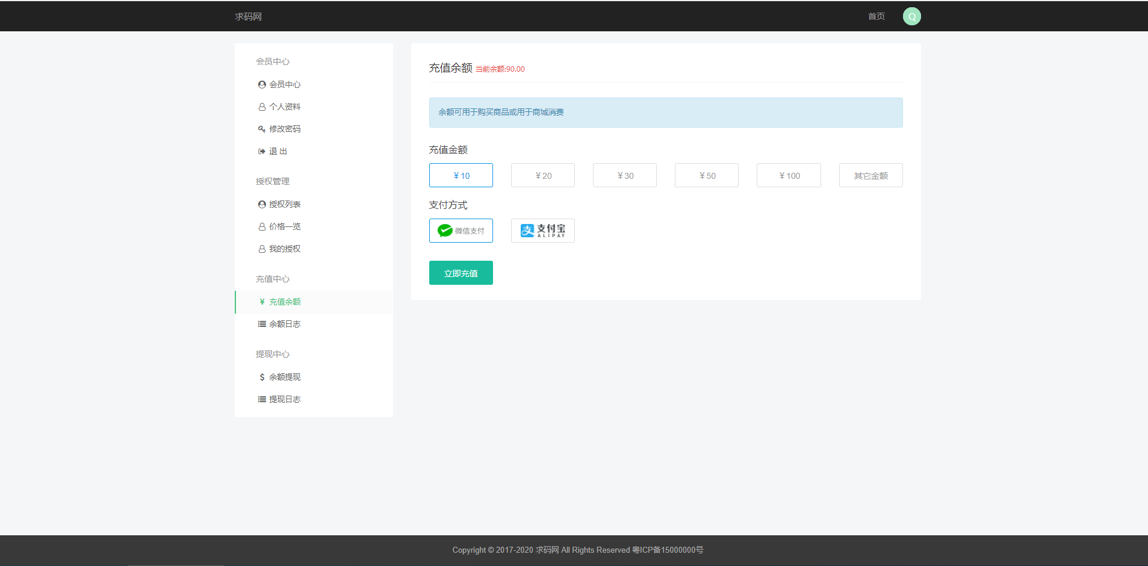Choose the ¥50 recharge amount
Screen dimensions: 1148x566
click(706, 175)
